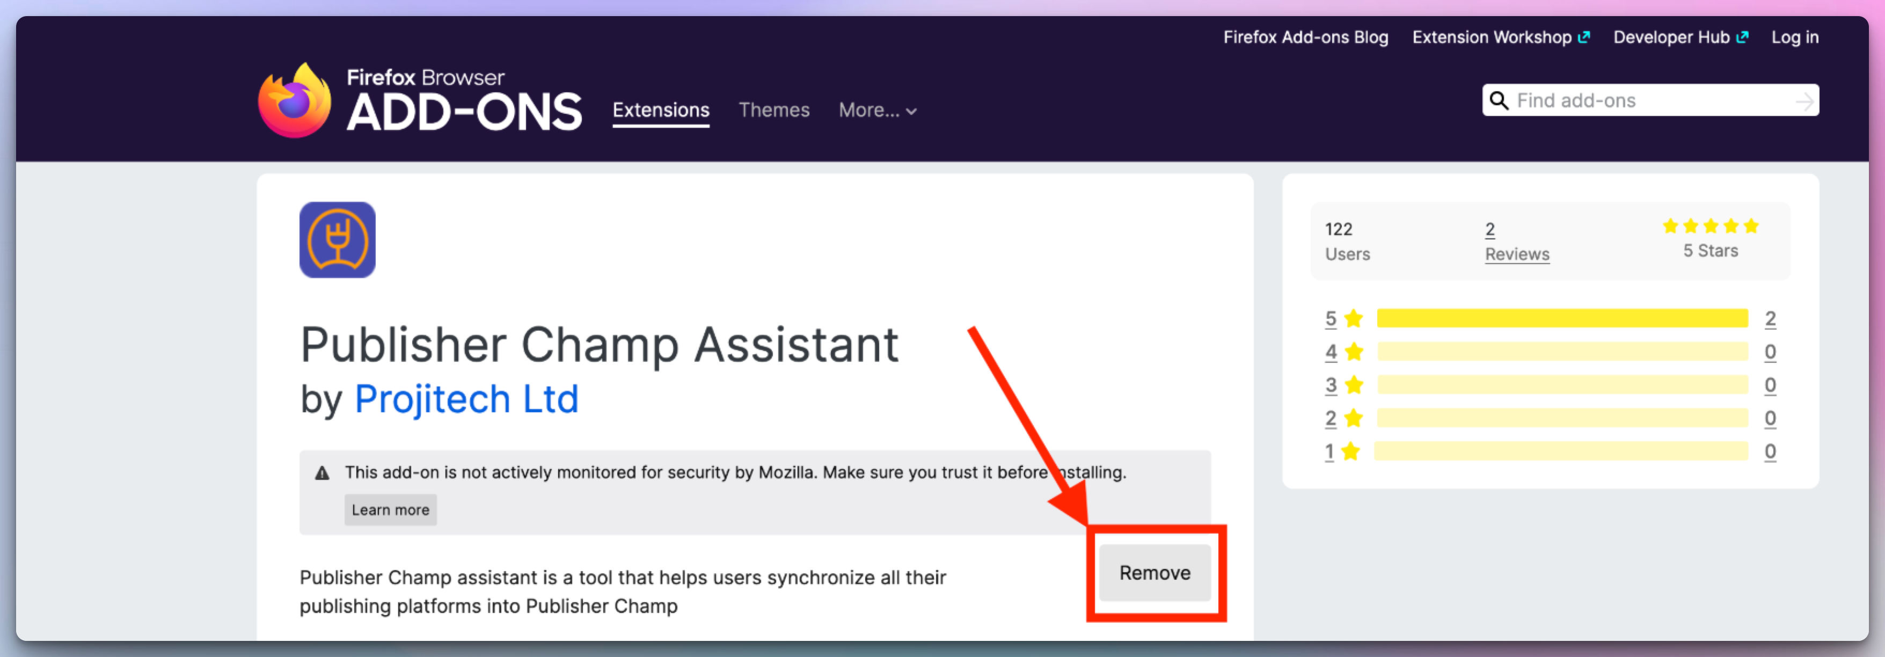Click the Publisher Champ Assistant heading
The image size is (1885, 657).
point(600,345)
